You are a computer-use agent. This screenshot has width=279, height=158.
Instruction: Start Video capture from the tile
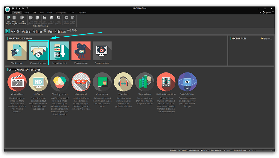[x=81, y=53]
